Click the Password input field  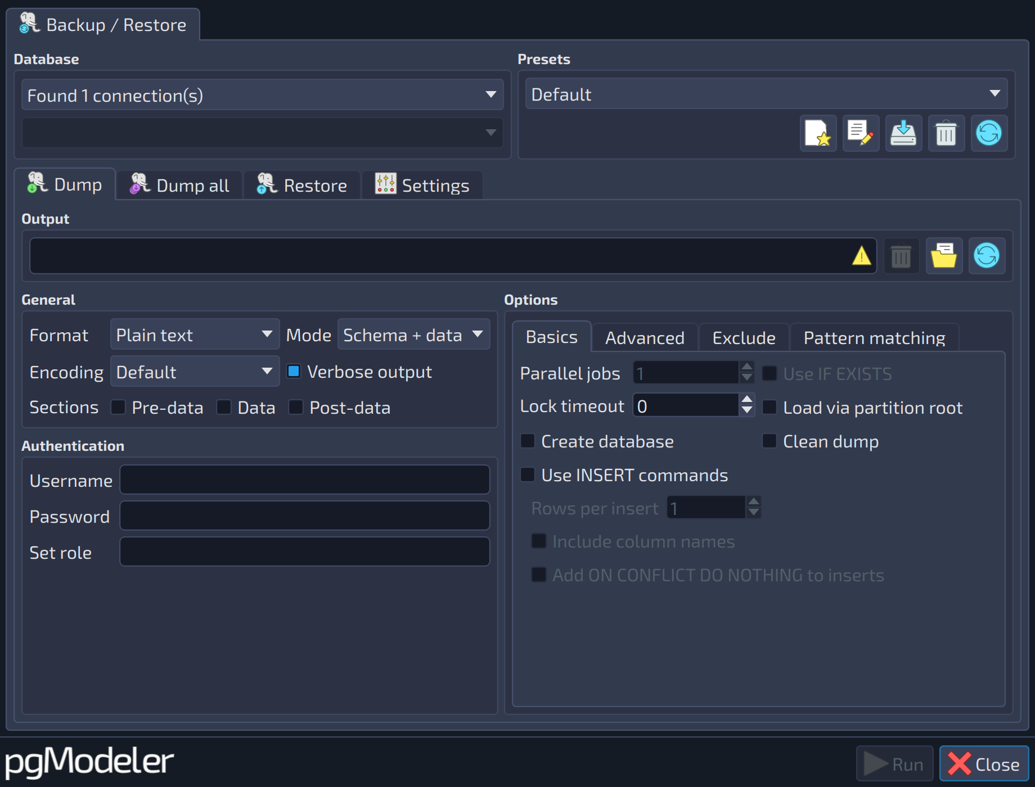point(304,516)
